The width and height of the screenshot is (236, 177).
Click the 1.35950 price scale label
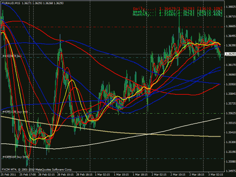231,84
